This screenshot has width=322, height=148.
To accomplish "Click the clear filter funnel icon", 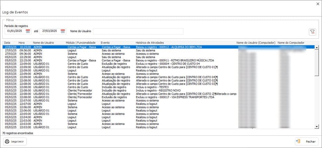I will click(x=312, y=32).
